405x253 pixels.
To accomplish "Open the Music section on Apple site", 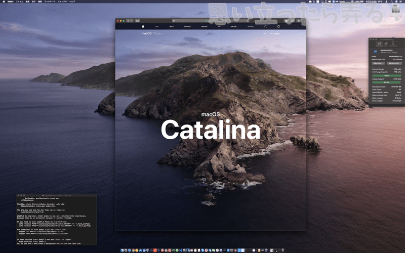I will pyautogui.click(x=234, y=27).
